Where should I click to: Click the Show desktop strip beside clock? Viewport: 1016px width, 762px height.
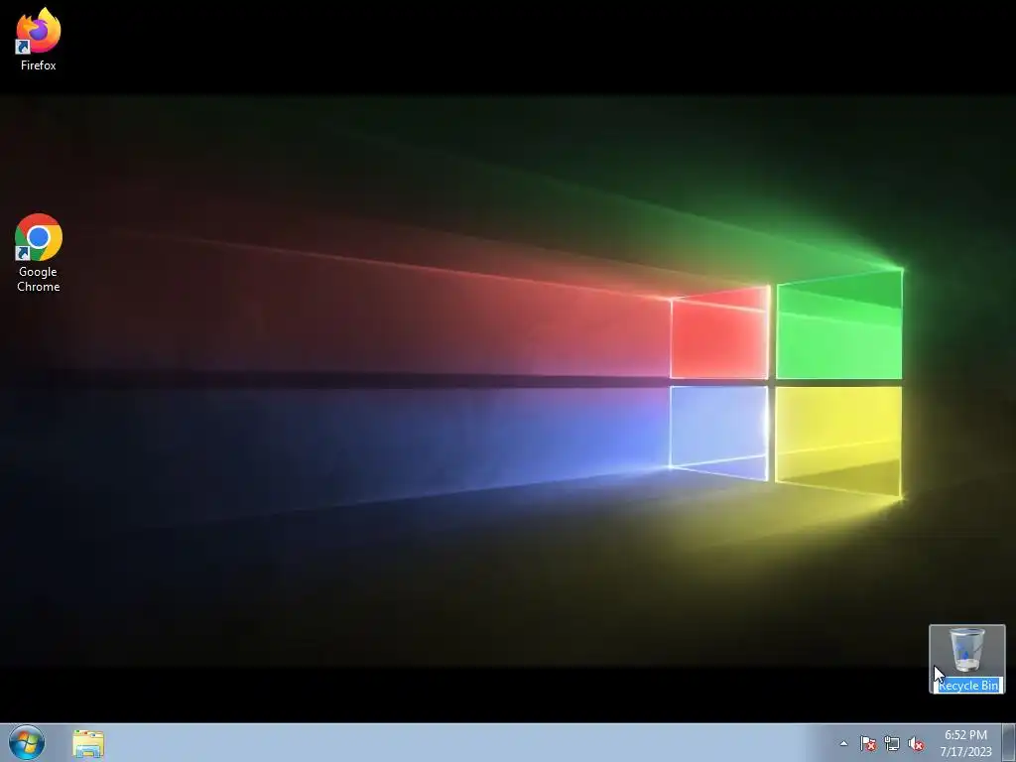1009,743
